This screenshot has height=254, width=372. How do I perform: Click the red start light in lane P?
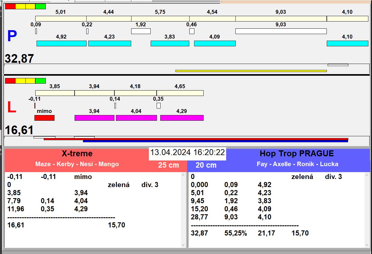(10, 6)
